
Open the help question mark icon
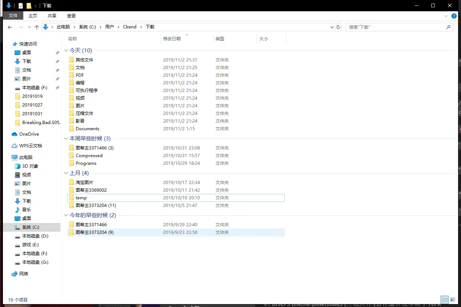[454, 16]
